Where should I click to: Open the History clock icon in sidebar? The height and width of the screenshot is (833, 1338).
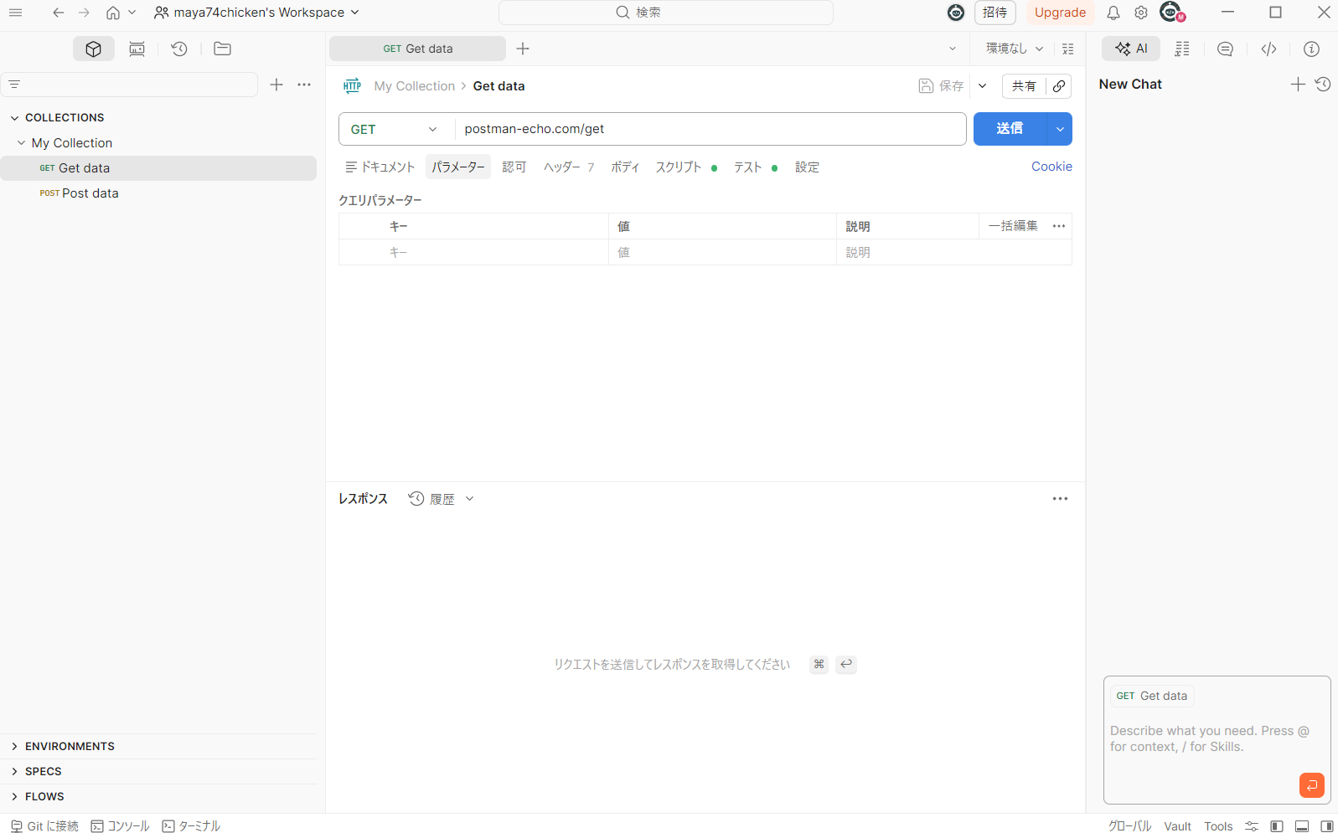point(178,49)
